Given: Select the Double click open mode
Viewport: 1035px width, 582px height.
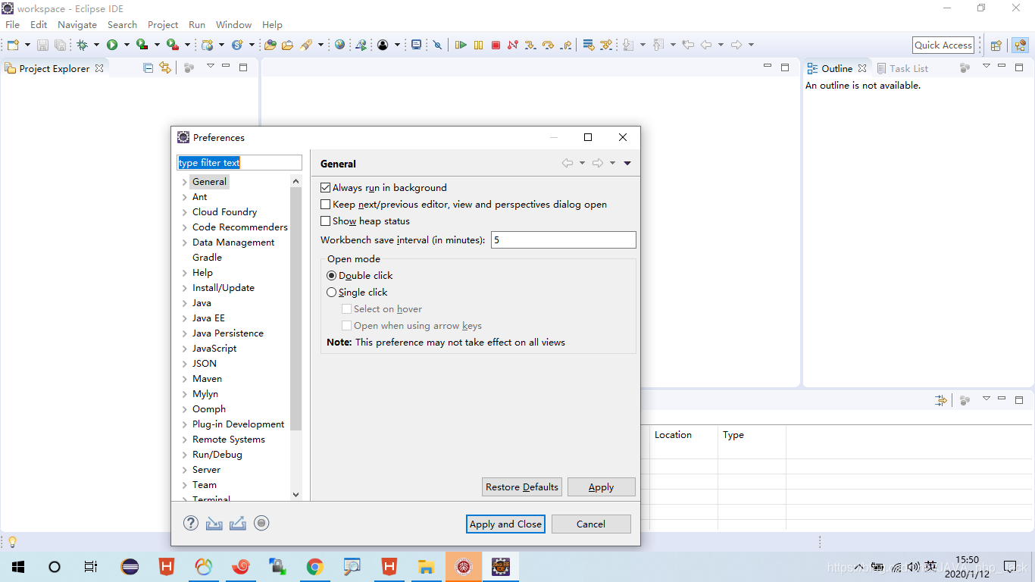Looking at the screenshot, I should [x=331, y=275].
